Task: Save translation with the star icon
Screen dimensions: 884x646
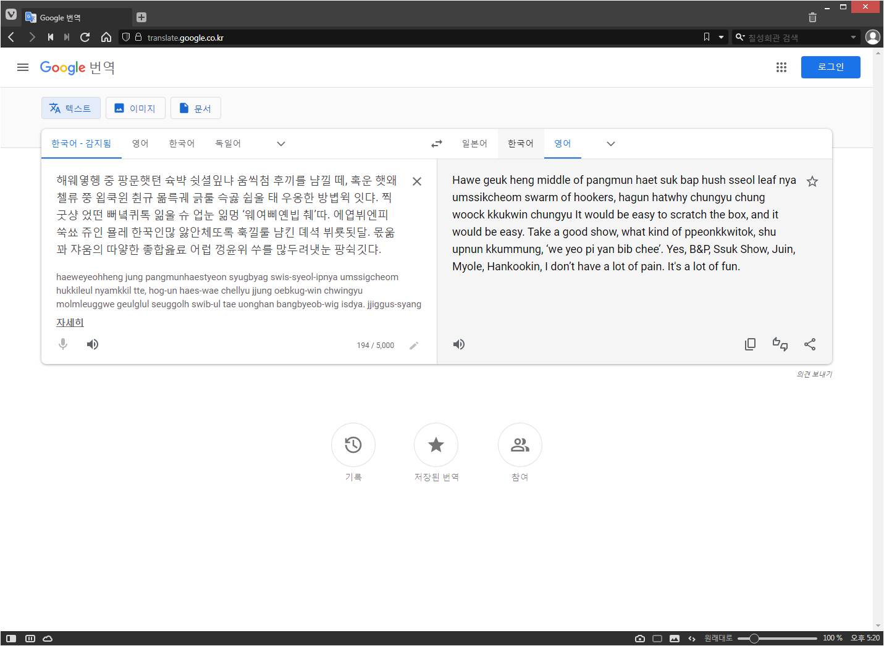Action: click(812, 181)
